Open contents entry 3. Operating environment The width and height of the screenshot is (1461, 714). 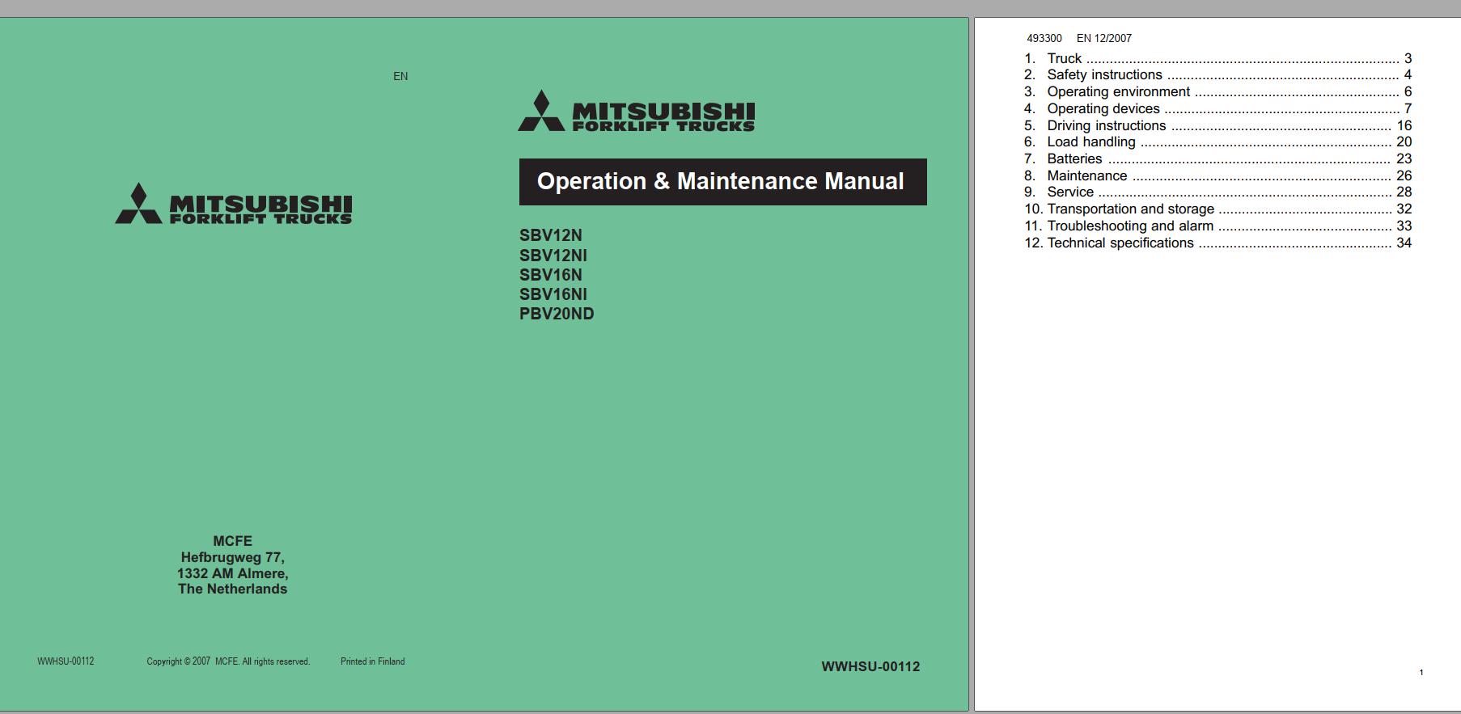click(x=1217, y=91)
